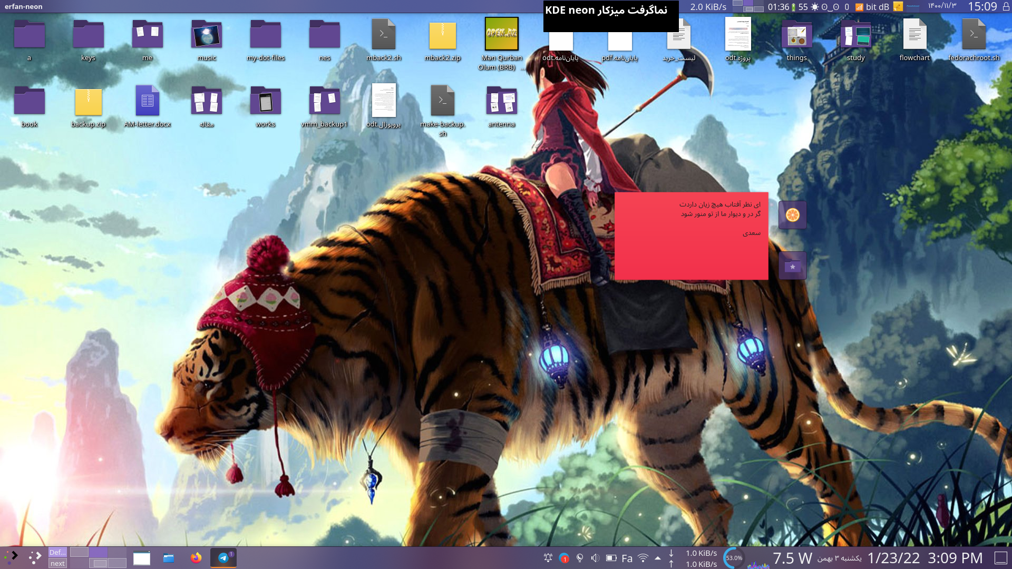The image size is (1012, 569).
Task: Open the Dolphin file manager taskbar icon
Action: [x=169, y=558]
